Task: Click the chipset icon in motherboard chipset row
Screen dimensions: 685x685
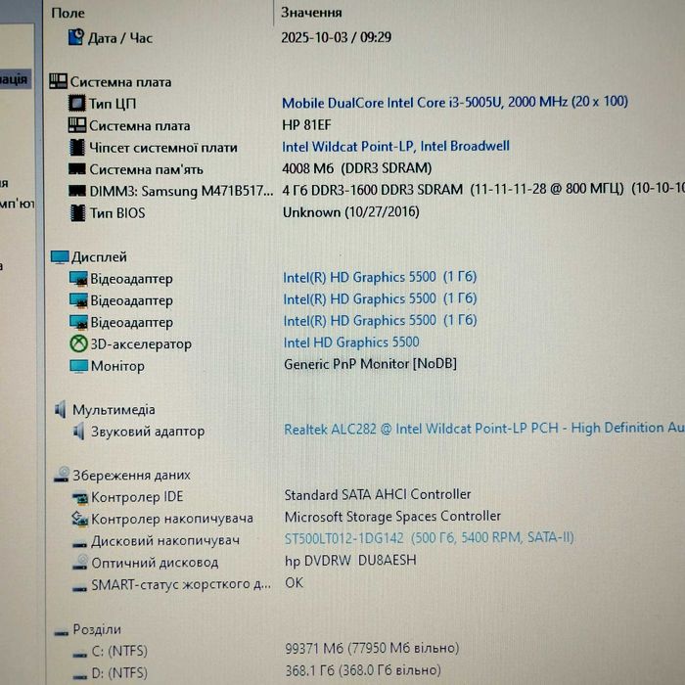Action: click(x=77, y=147)
